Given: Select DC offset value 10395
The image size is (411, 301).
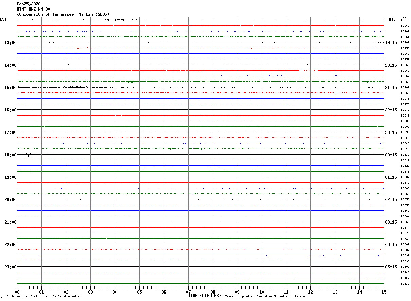Looking at the screenshot, I should point(405,261).
